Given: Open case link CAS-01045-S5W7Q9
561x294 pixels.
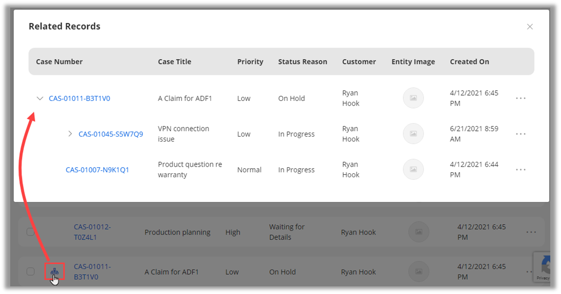Looking at the screenshot, I should click(111, 134).
